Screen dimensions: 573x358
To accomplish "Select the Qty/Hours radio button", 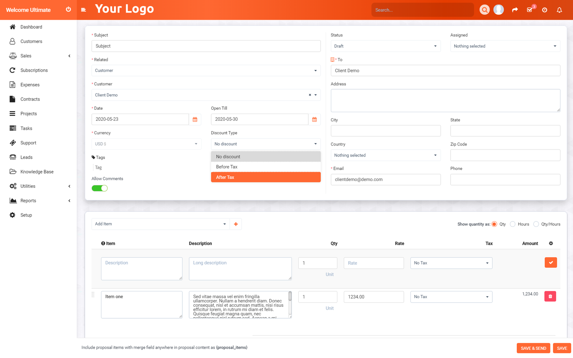I will pyautogui.click(x=536, y=224).
